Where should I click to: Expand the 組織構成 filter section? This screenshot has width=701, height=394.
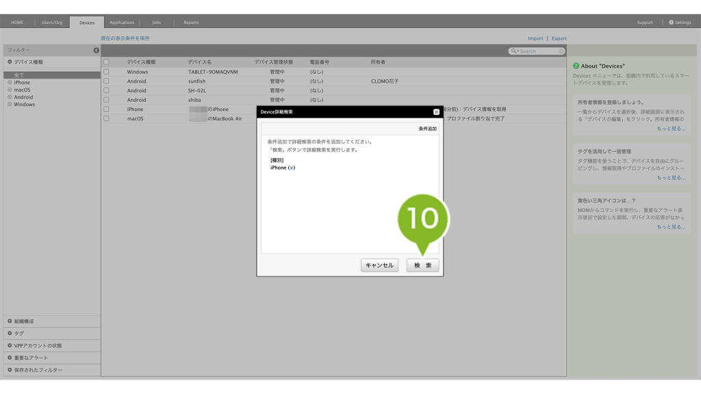click(x=52, y=321)
